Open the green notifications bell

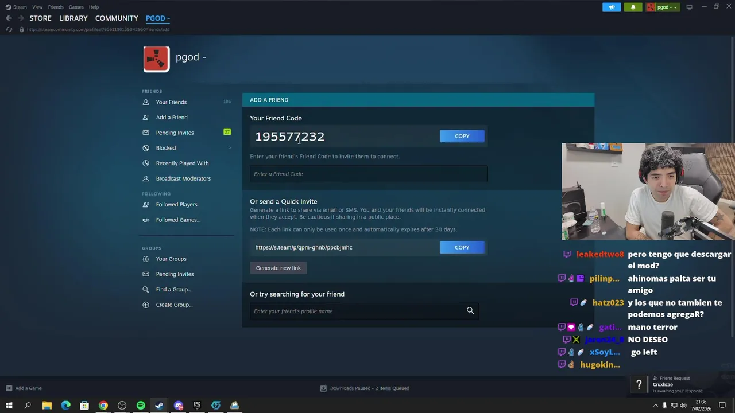(x=633, y=7)
